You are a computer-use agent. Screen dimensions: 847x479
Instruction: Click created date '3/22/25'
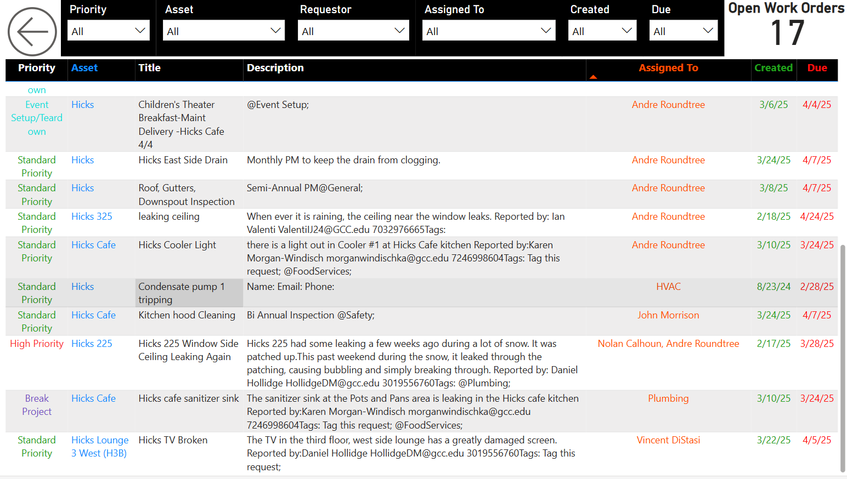pyautogui.click(x=773, y=440)
